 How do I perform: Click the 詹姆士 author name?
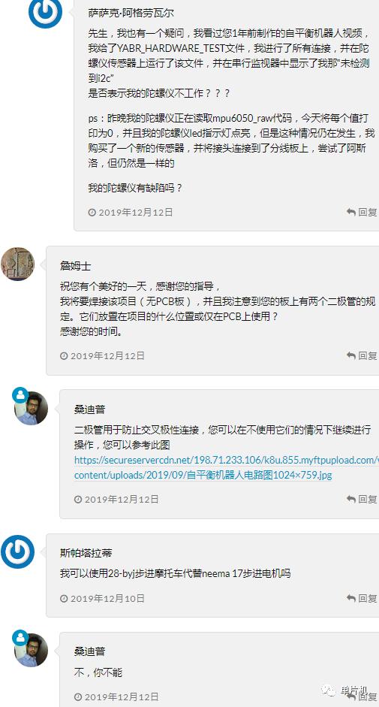76,265
